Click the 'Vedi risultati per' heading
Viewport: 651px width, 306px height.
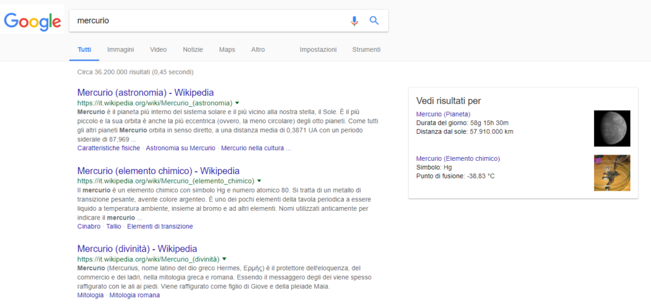click(448, 101)
